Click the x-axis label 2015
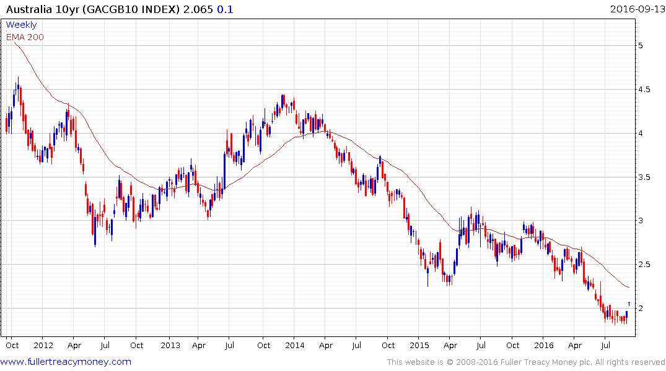Viewport: 666px width, 371px height. click(x=419, y=345)
